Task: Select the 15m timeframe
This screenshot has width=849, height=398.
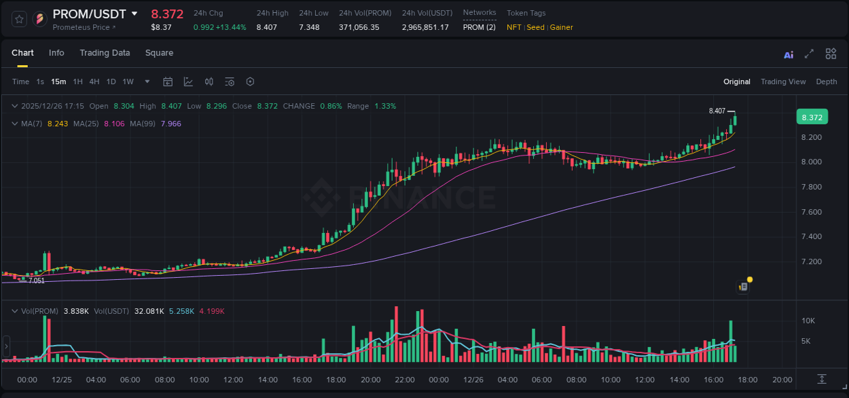Action: [x=58, y=82]
